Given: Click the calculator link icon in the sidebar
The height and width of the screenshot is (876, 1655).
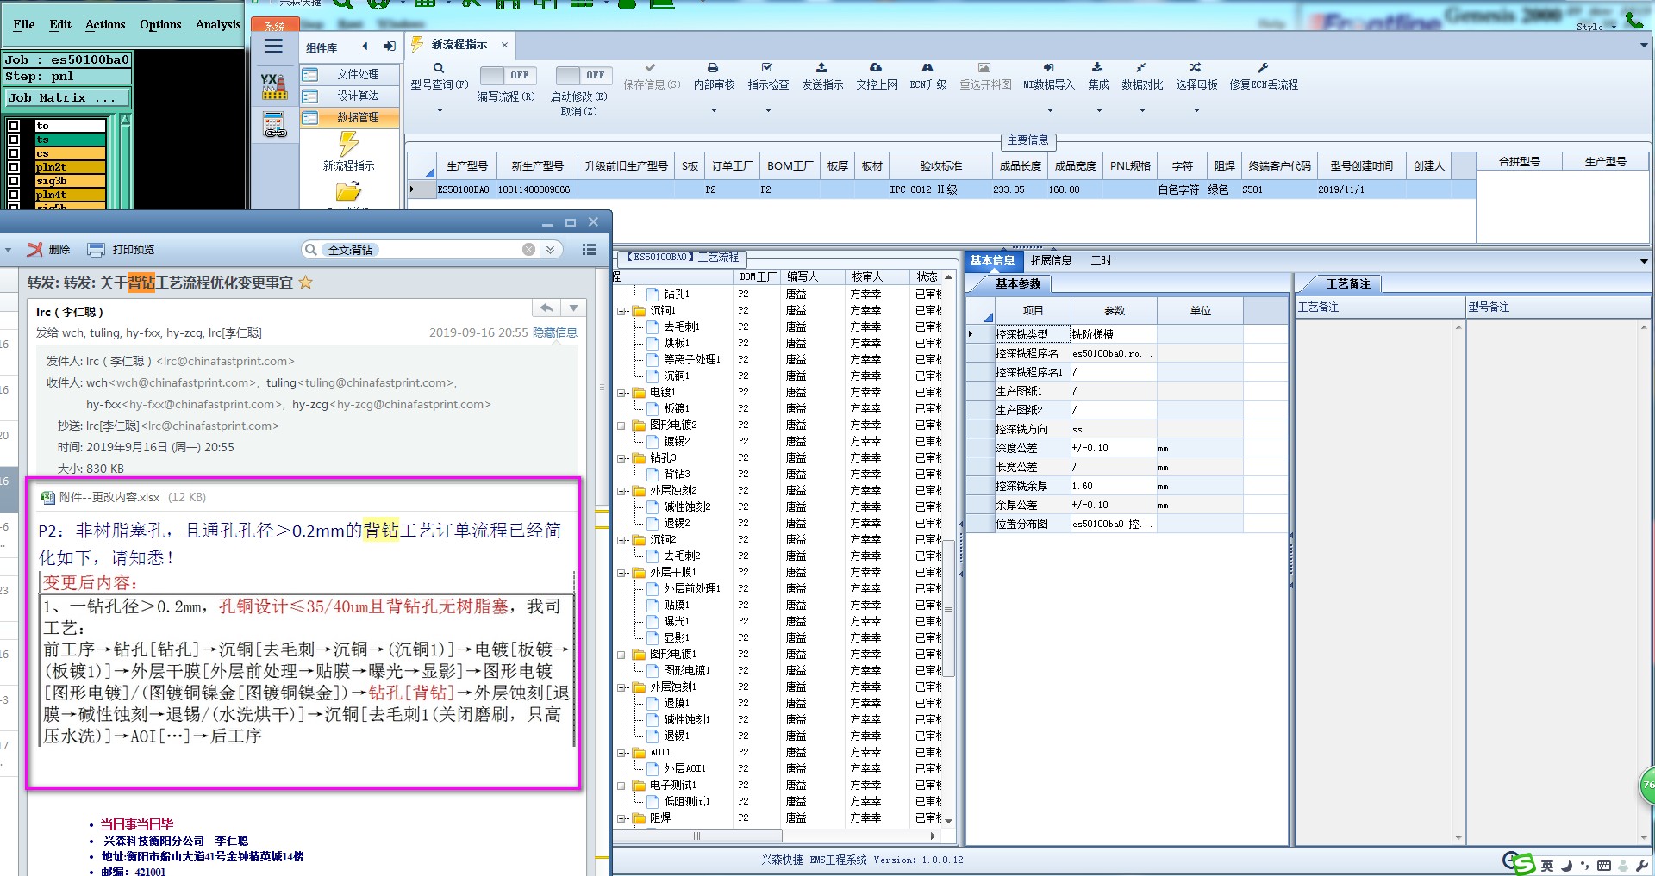Looking at the screenshot, I should [275, 126].
